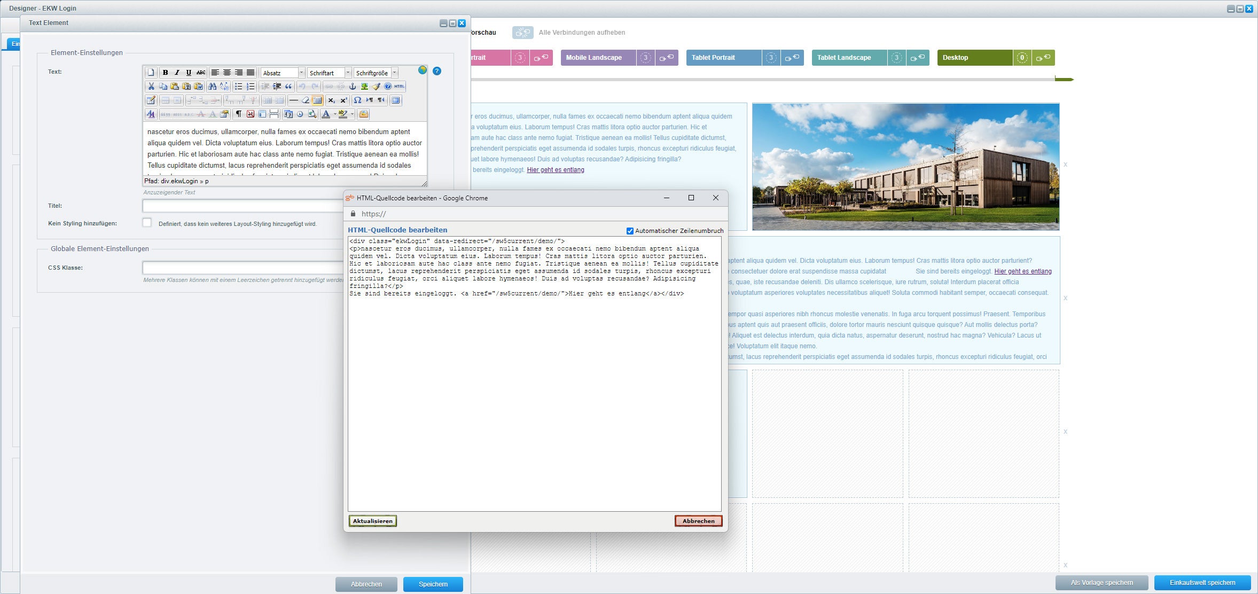The image size is (1258, 594).
Task: Expand the text color dropdown arrow
Action: click(335, 114)
